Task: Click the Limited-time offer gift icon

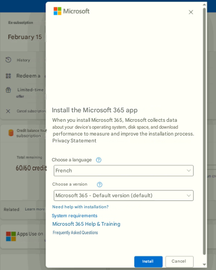Action: (x=8, y=90)
